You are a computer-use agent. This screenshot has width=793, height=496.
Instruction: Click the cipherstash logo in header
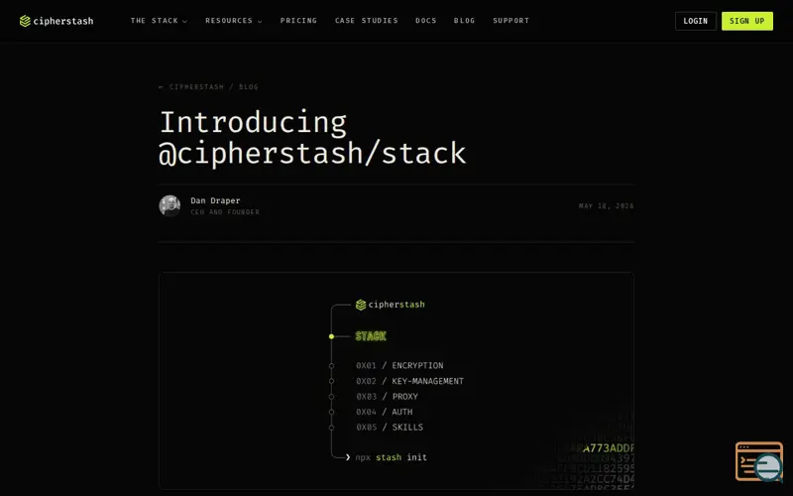pyautogui.click(x=57, y=21)
